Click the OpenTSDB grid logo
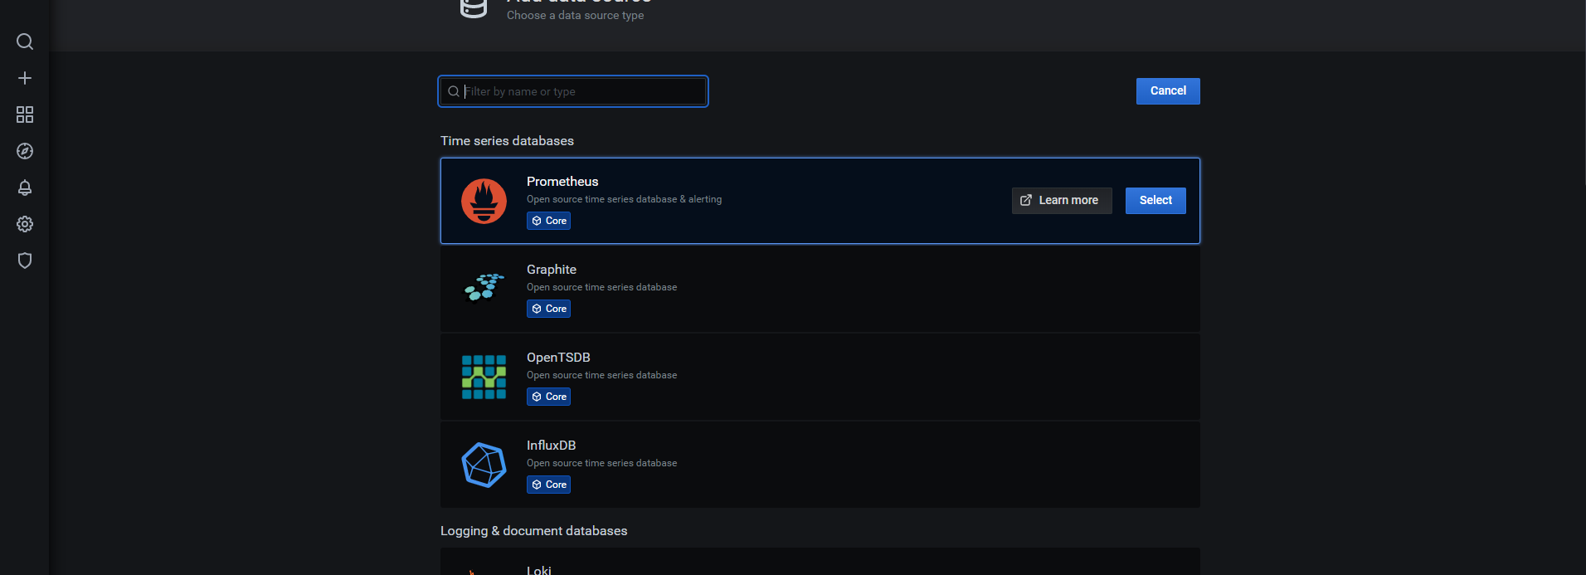This screenshot has width=1586, height=575. tap(484, 377)
